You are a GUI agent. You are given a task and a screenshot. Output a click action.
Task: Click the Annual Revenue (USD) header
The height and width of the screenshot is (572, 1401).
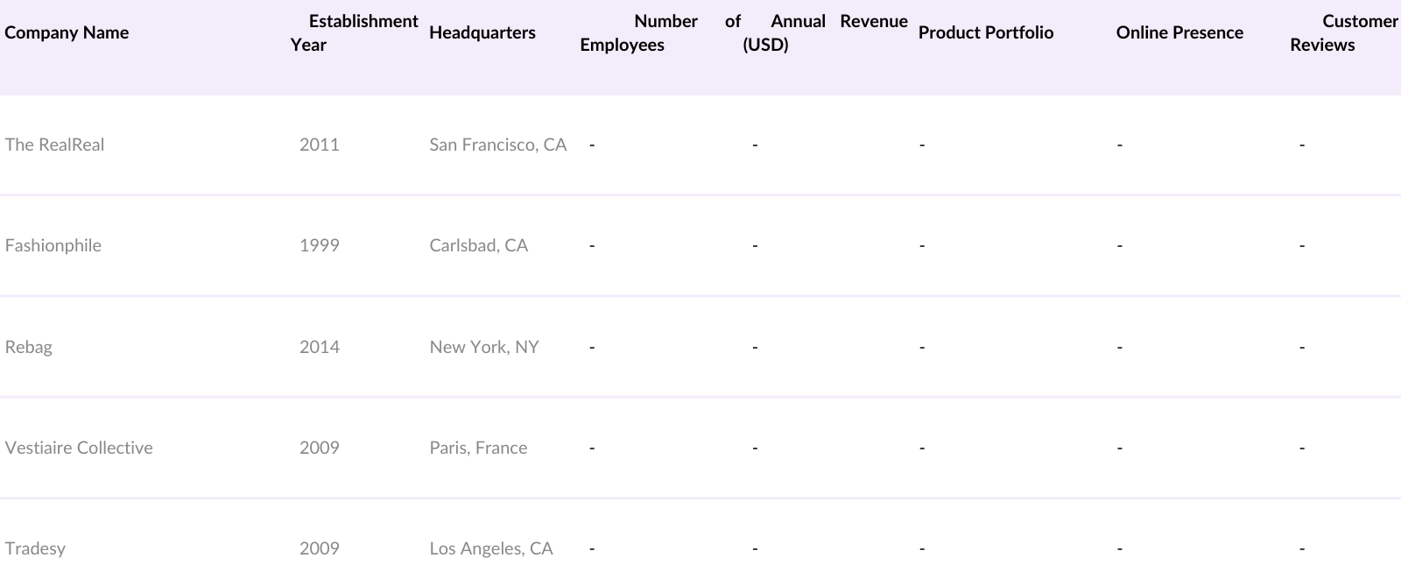(825, 32)
